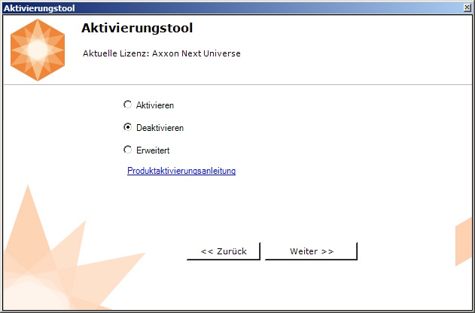The image size is (475, 313).
Task: Click the orange decorative shape on right edge
Action: pos(465,241)
